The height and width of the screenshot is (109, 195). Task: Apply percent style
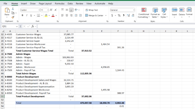click(119, 15)
